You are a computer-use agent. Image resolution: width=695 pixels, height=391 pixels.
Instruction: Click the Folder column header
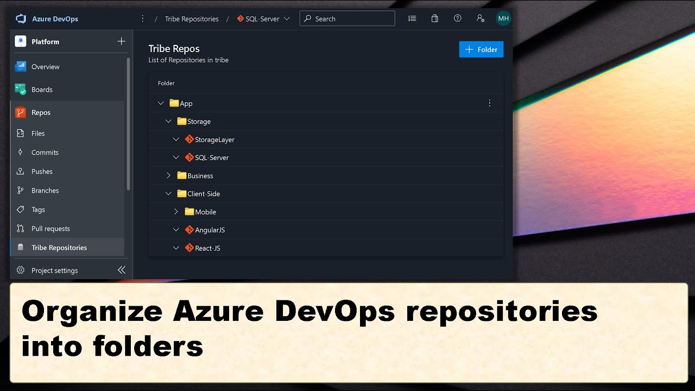(166, 83)
